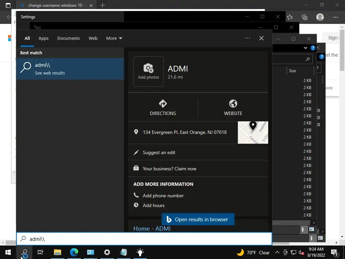Open Edge Settings and more menu
This screenshot has height=259, width=345.
click(335, 17)
